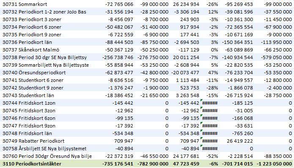Screen dimensions: 294x168
Task: Click the green triangle in the Fritidskort 9zon row
Action: [201, 123]
